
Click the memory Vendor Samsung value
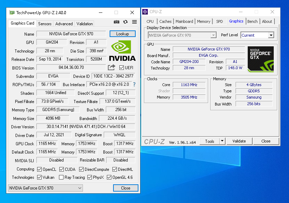(x=254, y=97)
